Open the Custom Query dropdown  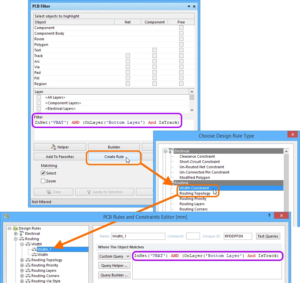pos(128,256)
